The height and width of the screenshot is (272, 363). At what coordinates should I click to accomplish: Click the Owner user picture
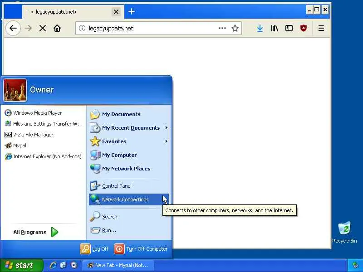tap(15, 90)
